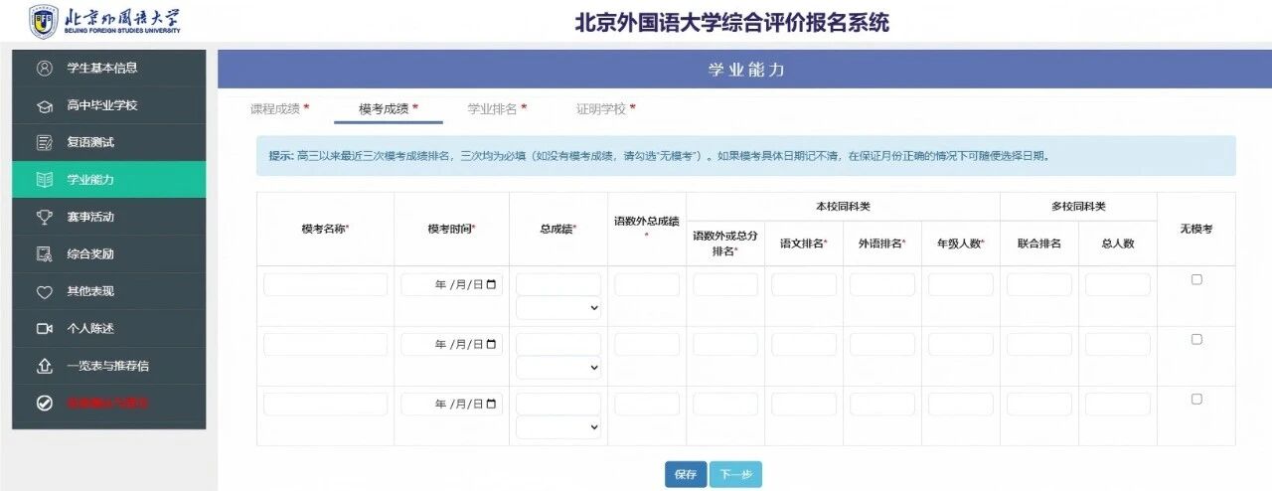Click the first row 年级人数 input field

pyautogui.click(x=960, y=285)
